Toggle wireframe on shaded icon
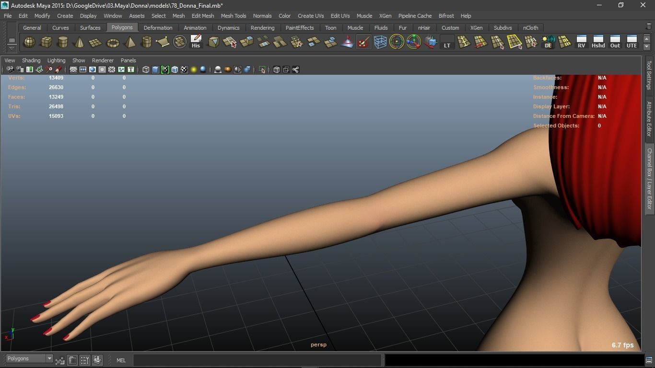655x368 pixels. [x=175, y=69]
